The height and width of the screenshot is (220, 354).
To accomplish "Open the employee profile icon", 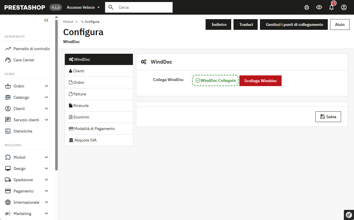I will [344, 7].
